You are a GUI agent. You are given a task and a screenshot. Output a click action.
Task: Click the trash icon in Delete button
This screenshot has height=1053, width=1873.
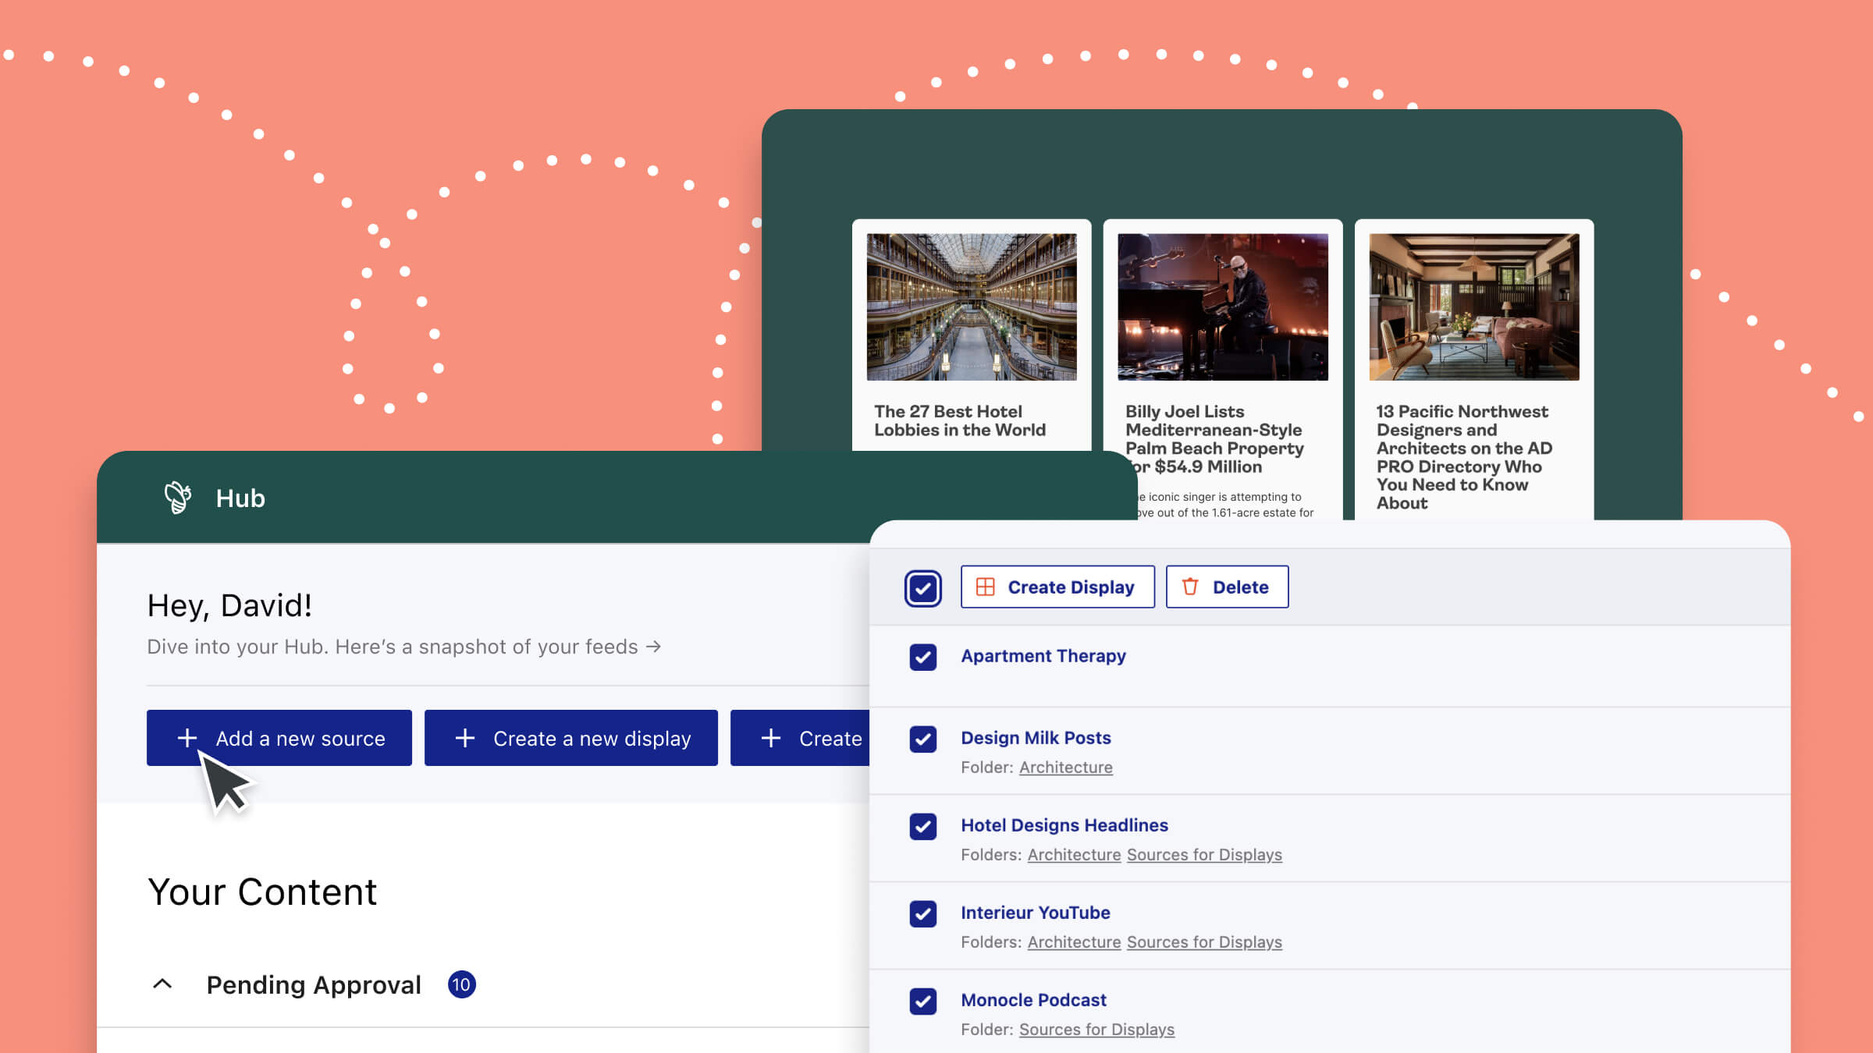(x=1190, y=587)
